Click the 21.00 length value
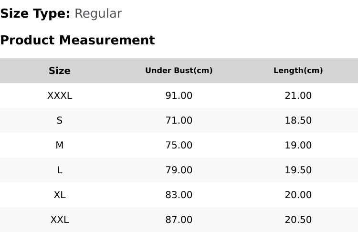Image resolution: width=358 pixels, height=232 pixels. pos(298,95)
